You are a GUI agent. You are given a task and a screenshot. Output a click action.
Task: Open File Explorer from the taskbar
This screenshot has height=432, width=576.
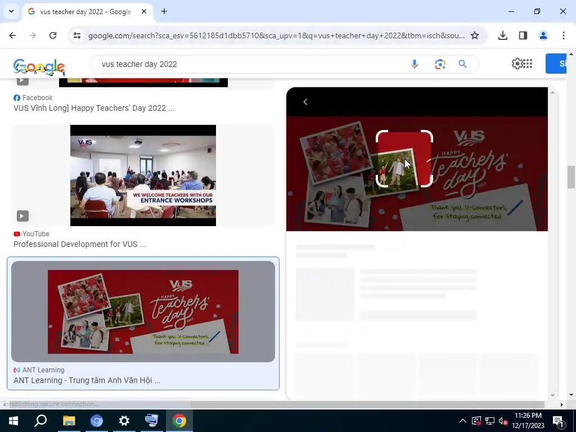click(69, 421)
